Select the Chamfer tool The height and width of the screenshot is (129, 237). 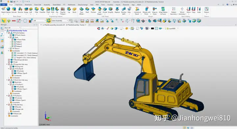pos(42,10)
